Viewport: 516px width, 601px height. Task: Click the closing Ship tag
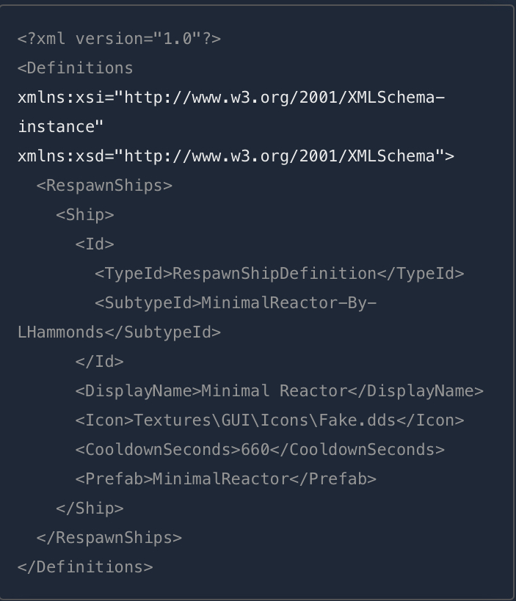click(x=90, y=508)
